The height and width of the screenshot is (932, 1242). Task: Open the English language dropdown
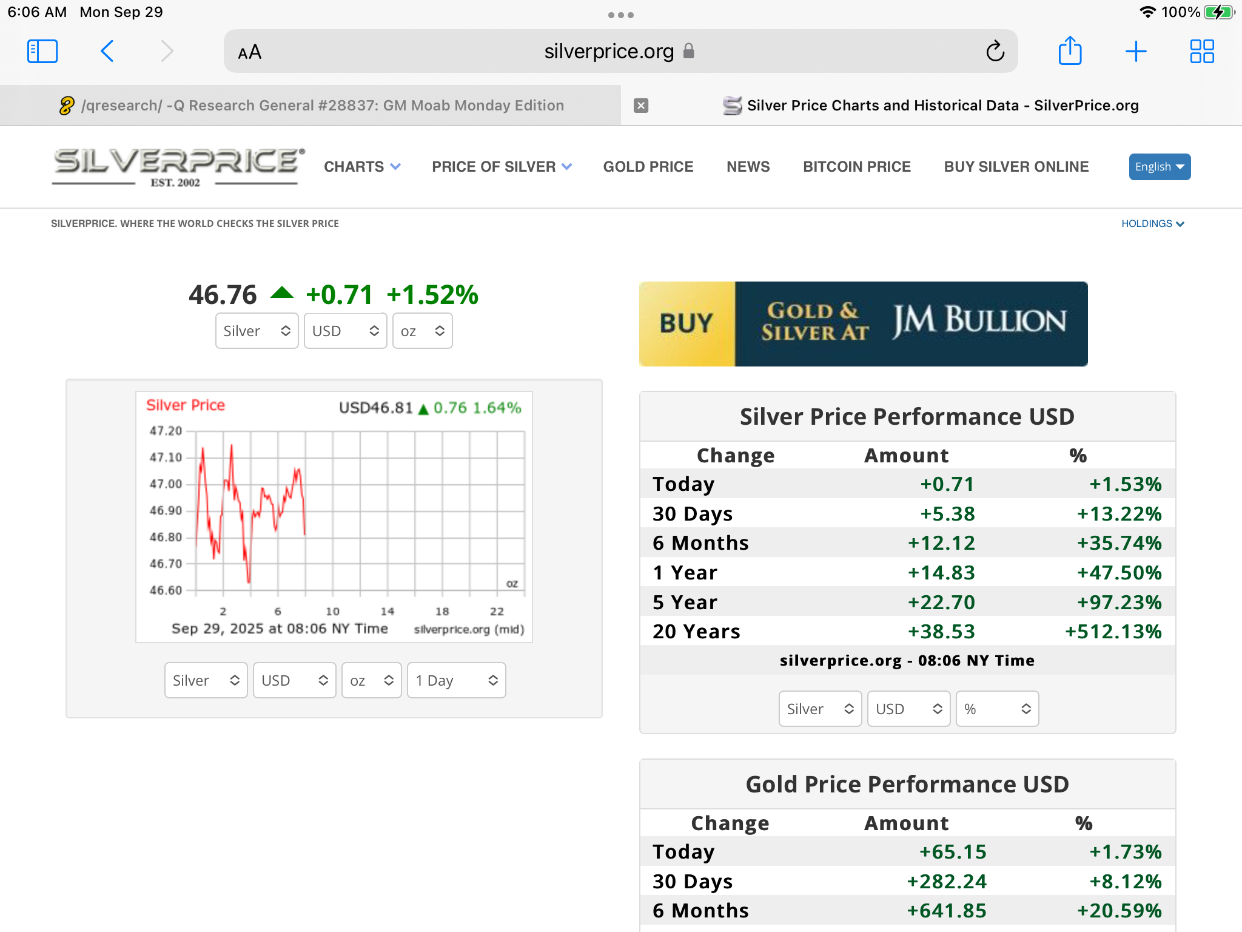pyautogui.click(x=1159, y=167)
